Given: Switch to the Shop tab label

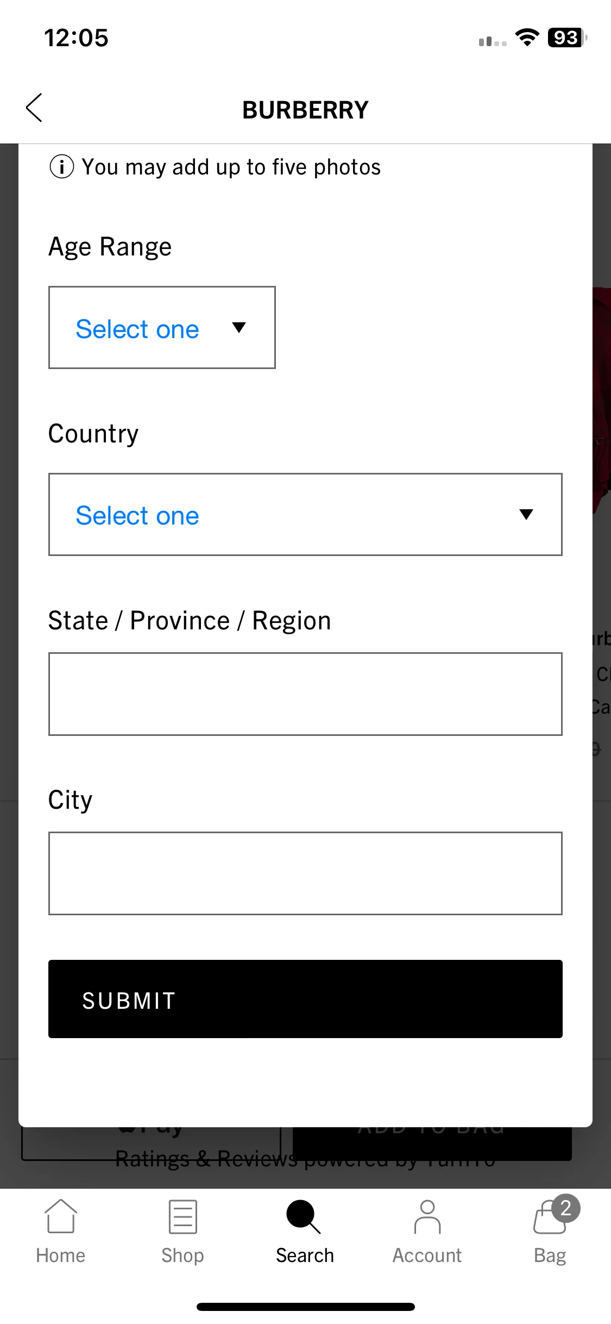Looking at the screenshot, I should [182, 1256].
